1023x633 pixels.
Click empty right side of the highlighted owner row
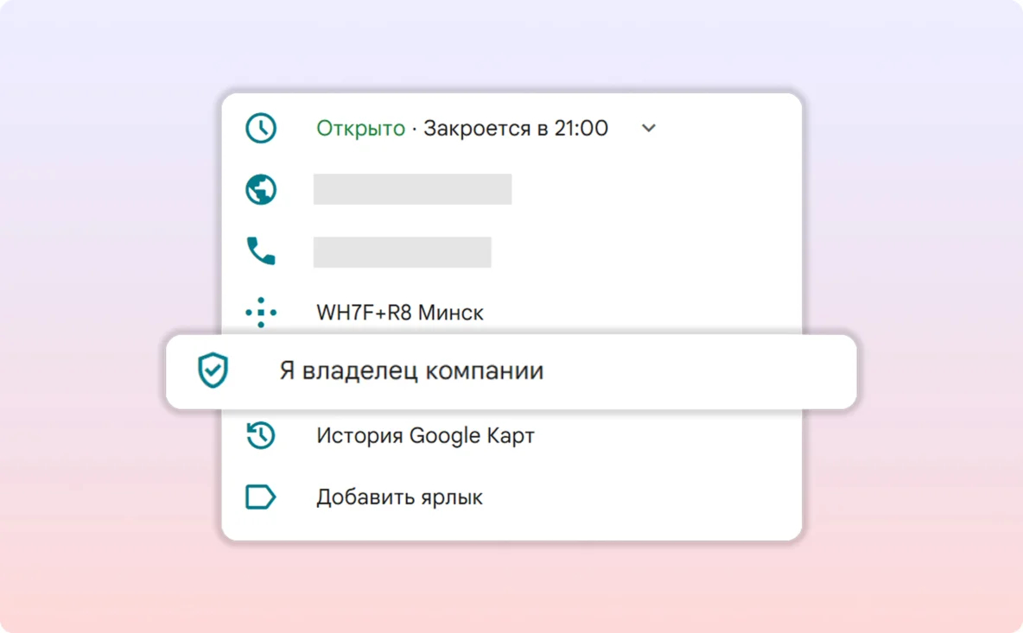click(x=734, y=371)
